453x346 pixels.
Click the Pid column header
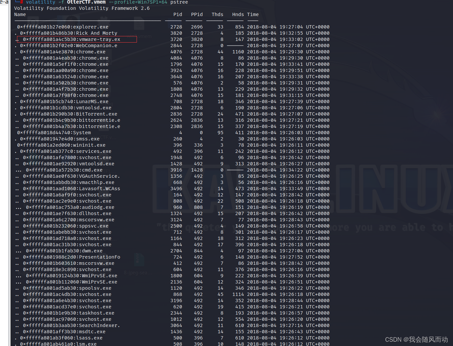tap(178, 14)
